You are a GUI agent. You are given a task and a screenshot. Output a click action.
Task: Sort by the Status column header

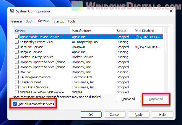point(124,31)
